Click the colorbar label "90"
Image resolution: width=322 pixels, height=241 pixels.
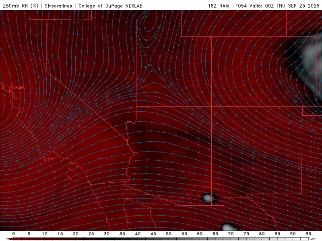293,234
